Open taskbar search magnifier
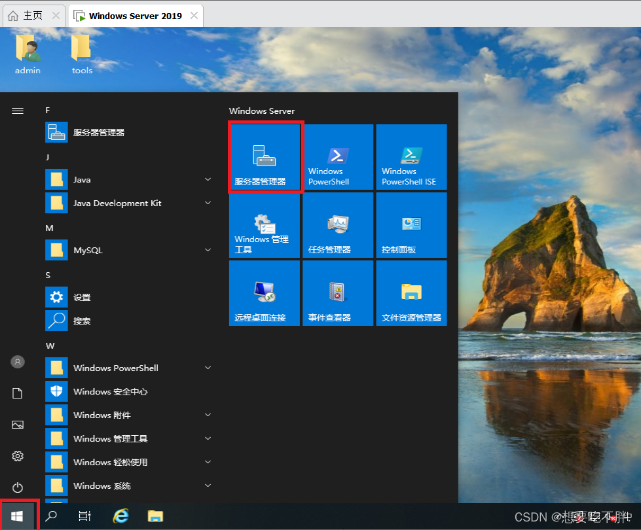The image size is (641, 530). coord(51,516)
